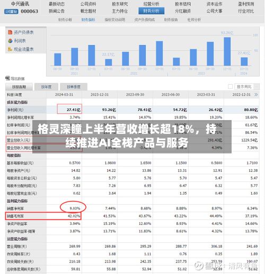Open the 分红融资 page
The width and height of the screenshot is (265, 274).
click(x=183, y=11)
